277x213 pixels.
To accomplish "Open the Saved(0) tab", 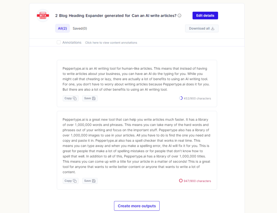I will (x=80, y=28).
